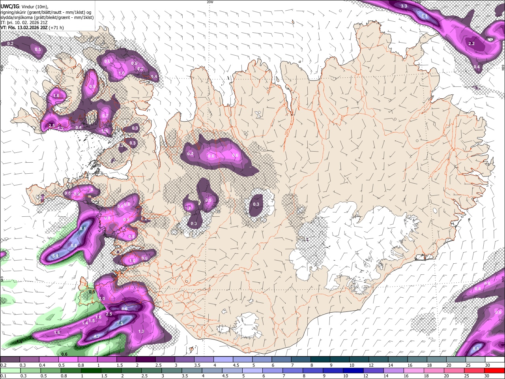Pick the palest green rain-scale swatch between 0.1 and 0.3
505x379 pixels.
click(10, 370)
